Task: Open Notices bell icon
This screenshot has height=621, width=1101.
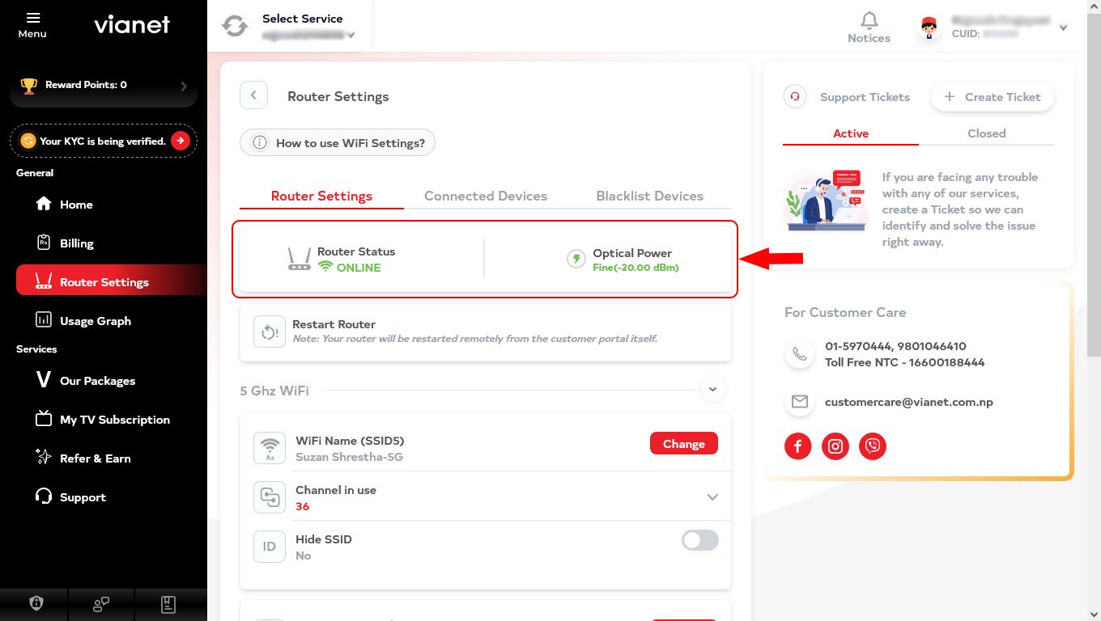Action: click(869, 19)
